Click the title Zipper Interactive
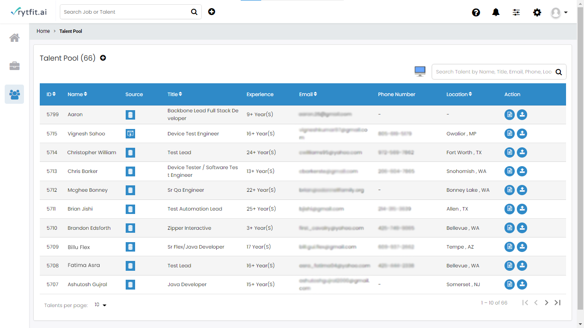 point(189,228)
